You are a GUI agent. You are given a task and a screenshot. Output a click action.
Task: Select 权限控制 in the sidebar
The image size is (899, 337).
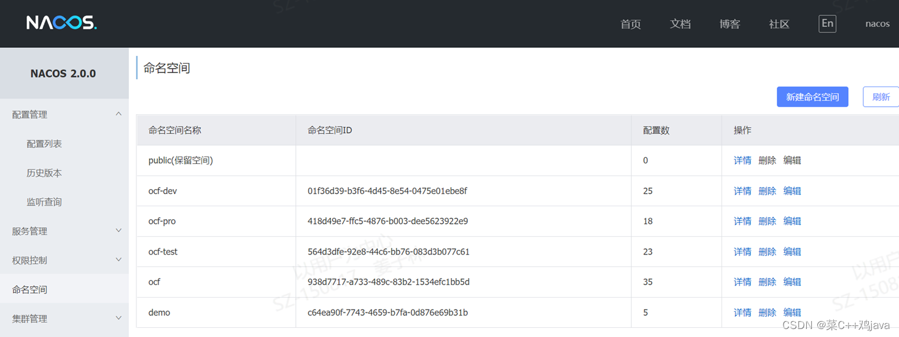[29, 260]
